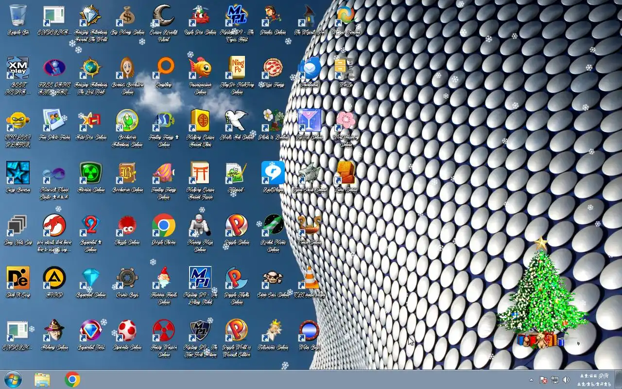Open Escape Rosecliff Island moon icon
622x389 pixels.
(164, 16)
